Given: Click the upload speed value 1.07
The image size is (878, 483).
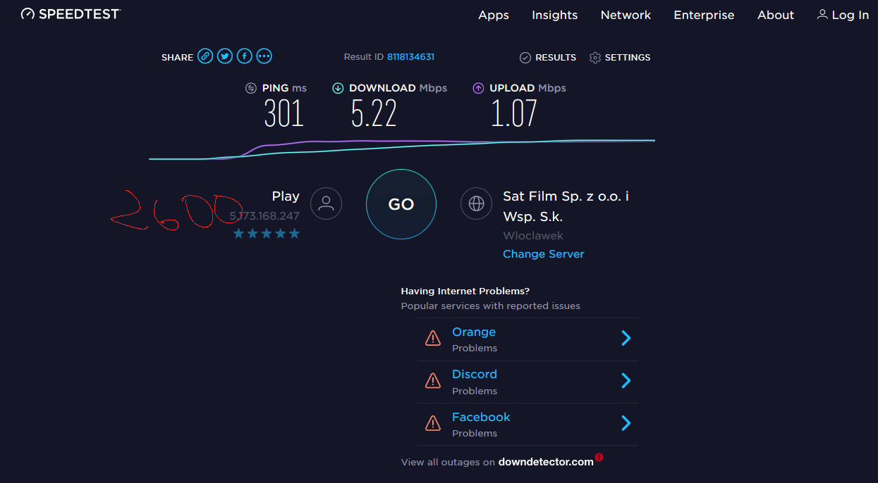Looking at the screenshot, I should tap(514, 113).
